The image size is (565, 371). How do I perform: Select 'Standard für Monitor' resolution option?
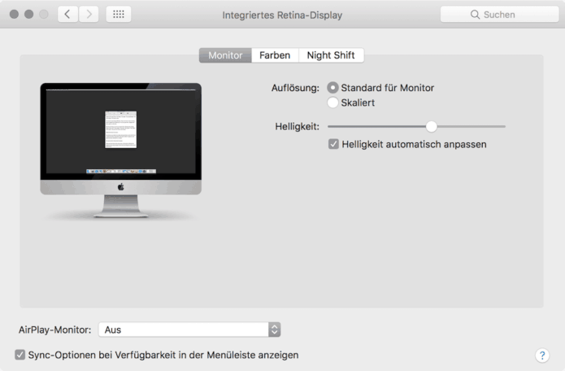(332, 88)
